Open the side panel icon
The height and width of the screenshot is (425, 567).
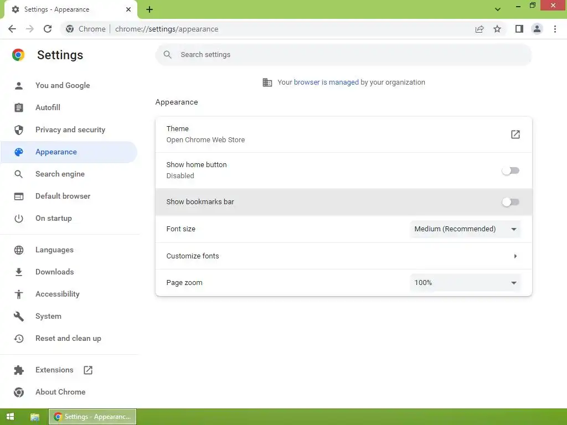click(519, 29)
